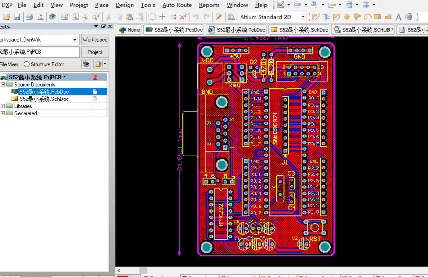Open Print Preview from the toolbar
The image size is (428, 277).
[x=40, y=17]
